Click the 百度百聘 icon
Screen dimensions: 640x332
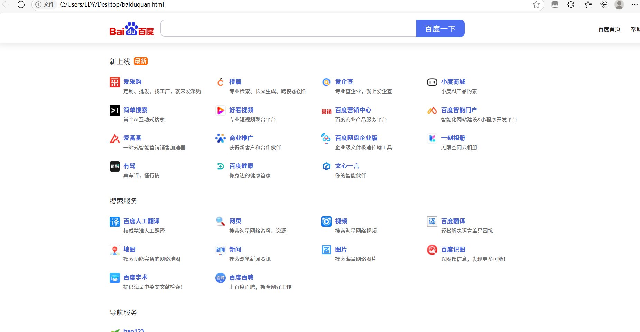pyautogui.click(x=221, y=278)
